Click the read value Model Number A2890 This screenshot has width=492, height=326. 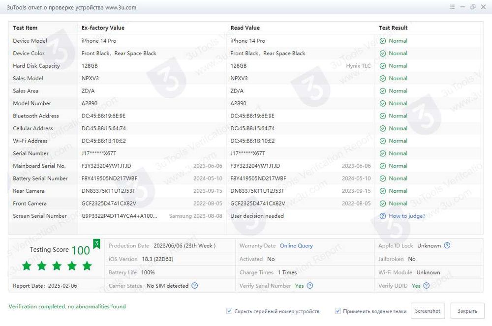pyautogui.click(x=238, y=103)
